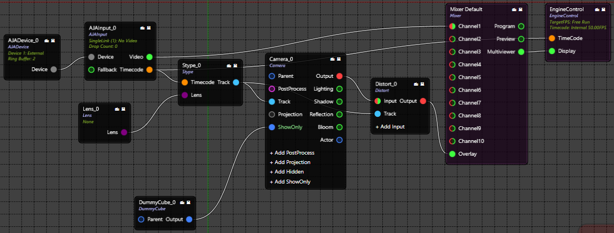
Task: Select the Program output pin on Mixer
Action: [521, 26]
